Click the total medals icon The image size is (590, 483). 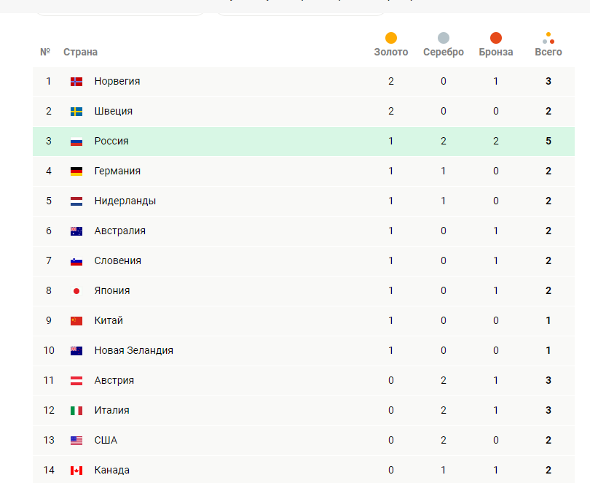(548, 38)
